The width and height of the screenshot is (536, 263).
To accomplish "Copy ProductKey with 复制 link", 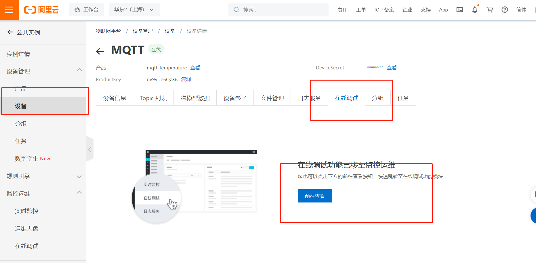I will 186,79.
